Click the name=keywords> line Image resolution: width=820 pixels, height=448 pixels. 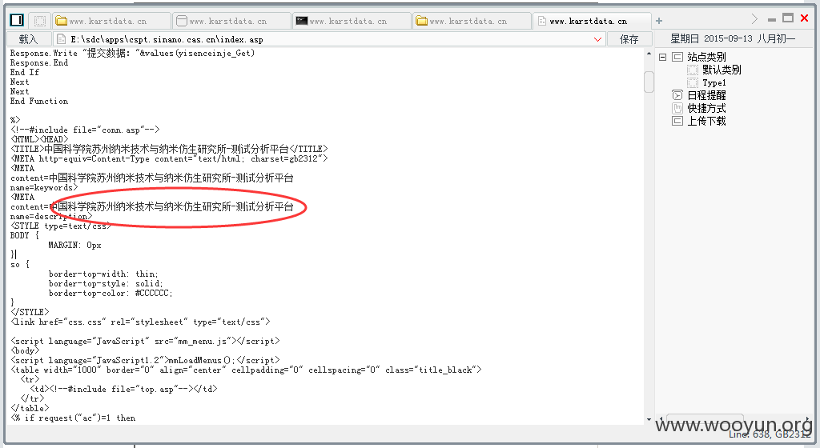(44, 187)
